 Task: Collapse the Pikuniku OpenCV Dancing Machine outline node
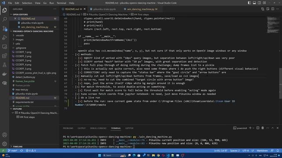pos(13,113)
